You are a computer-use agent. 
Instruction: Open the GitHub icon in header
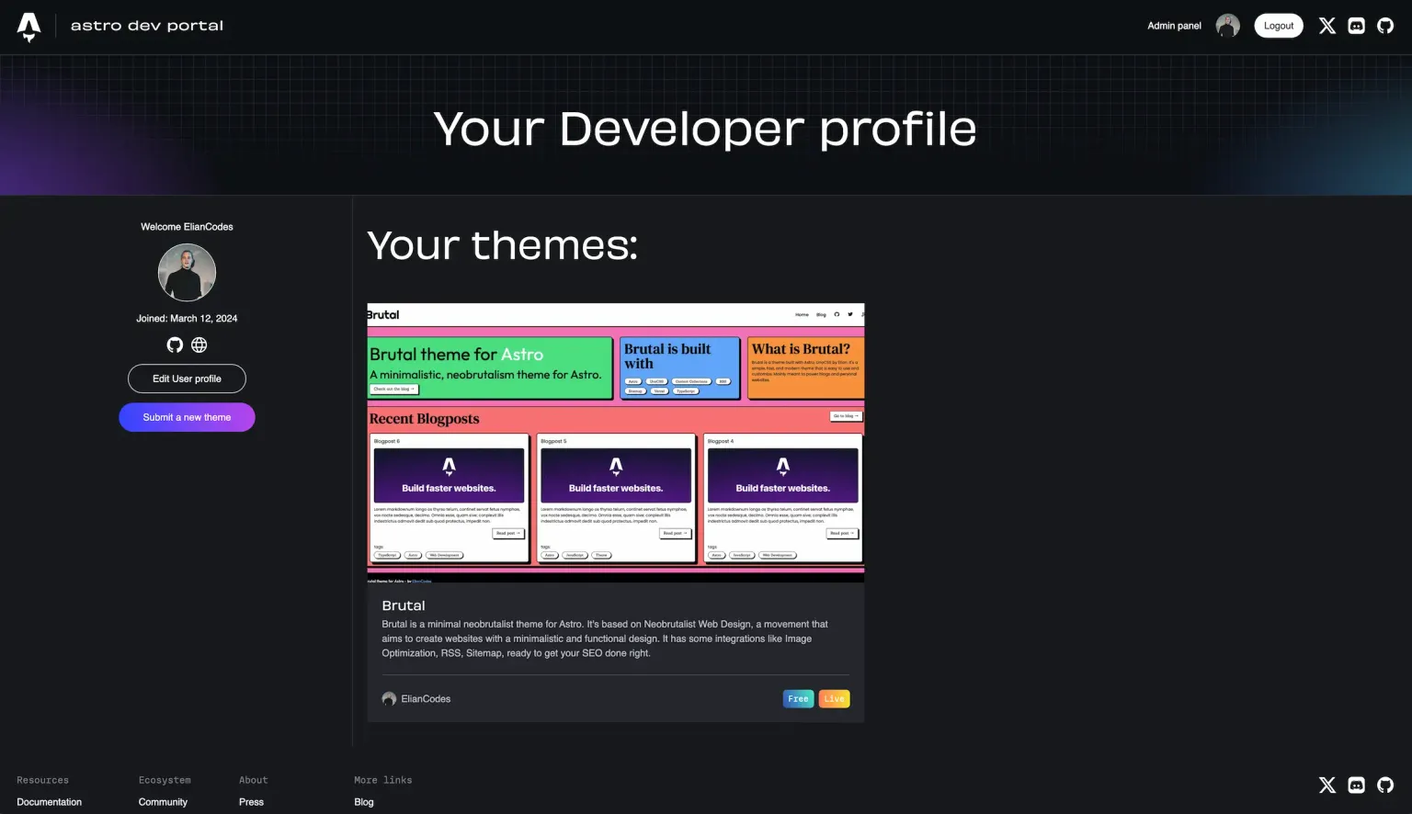1385,26
